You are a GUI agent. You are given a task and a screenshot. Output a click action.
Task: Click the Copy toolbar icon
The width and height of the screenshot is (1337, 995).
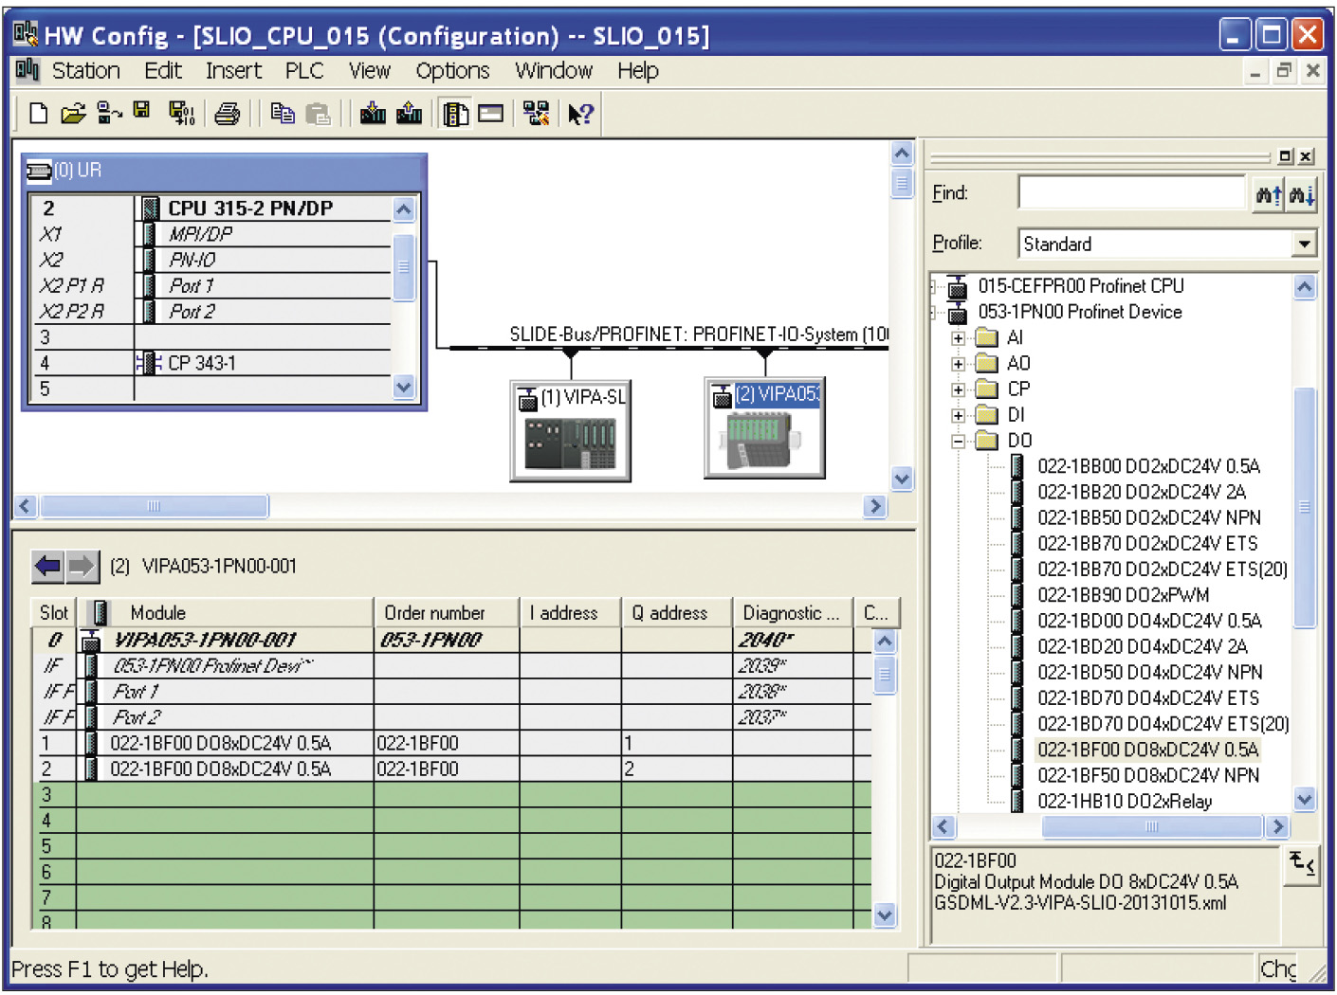coord(283,114)
